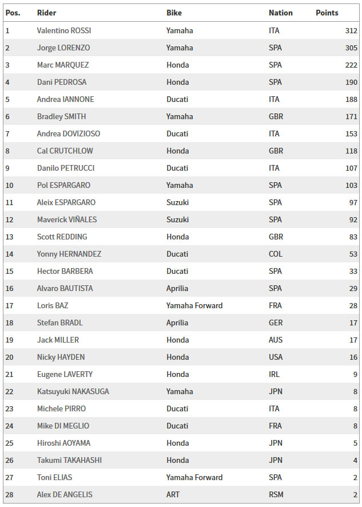Click Katsuyuki NAKASUGA's name
Image resolution: width=362 pixels, height=507 pixels.
point(73,392)
